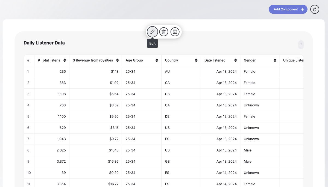328x187 pixels.
Task: Sort the Gender column
Action: click(x=275, y=60)
